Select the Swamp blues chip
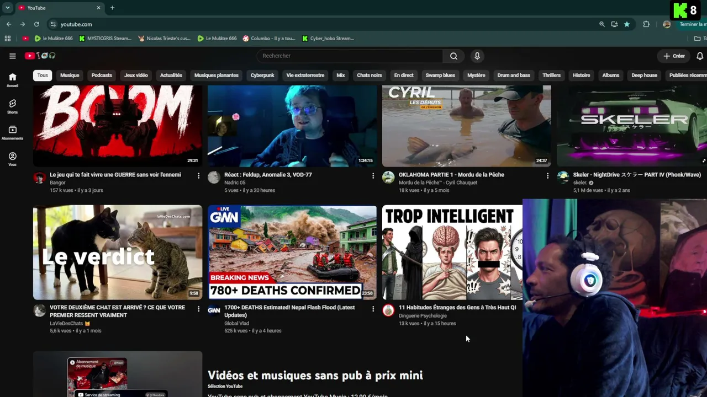The image size is (707, 397). pyautogui.click(x=440, y=76)
